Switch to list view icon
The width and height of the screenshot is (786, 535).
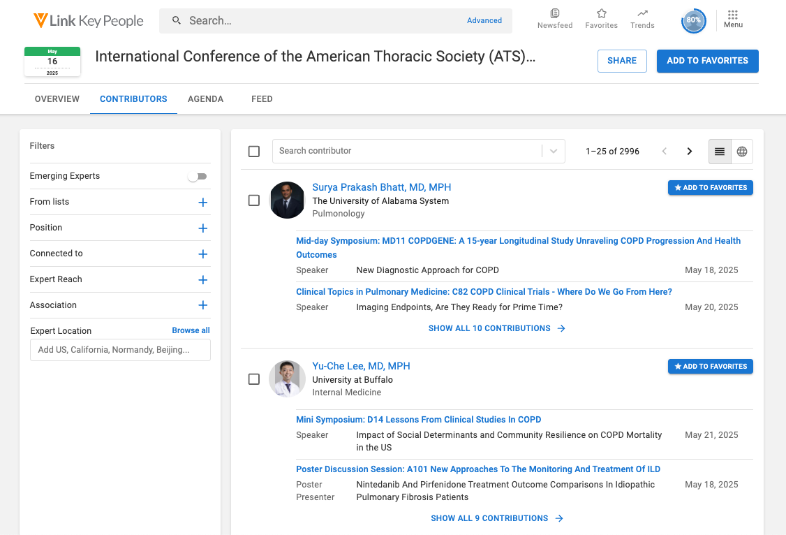(x=720, y=152)
